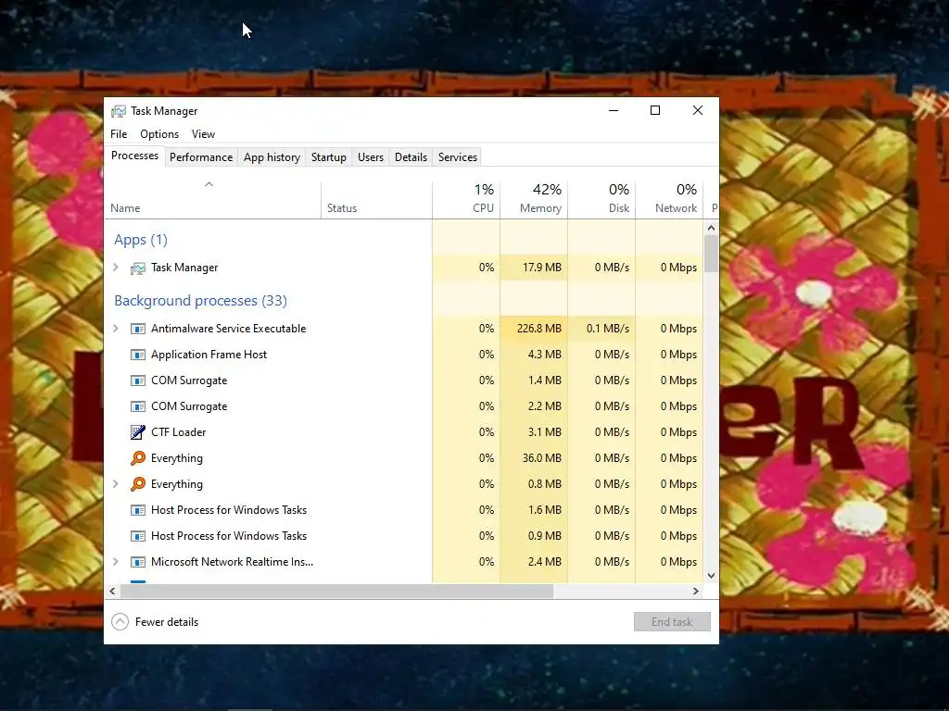Select the Antimalware Service Executable row text
Viewport: 949px width, 711px height.
click(228, 329)
